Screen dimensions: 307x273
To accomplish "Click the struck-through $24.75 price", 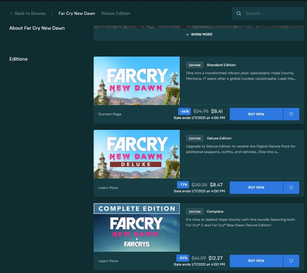I will pyautogui.click(x=201, y=111).
